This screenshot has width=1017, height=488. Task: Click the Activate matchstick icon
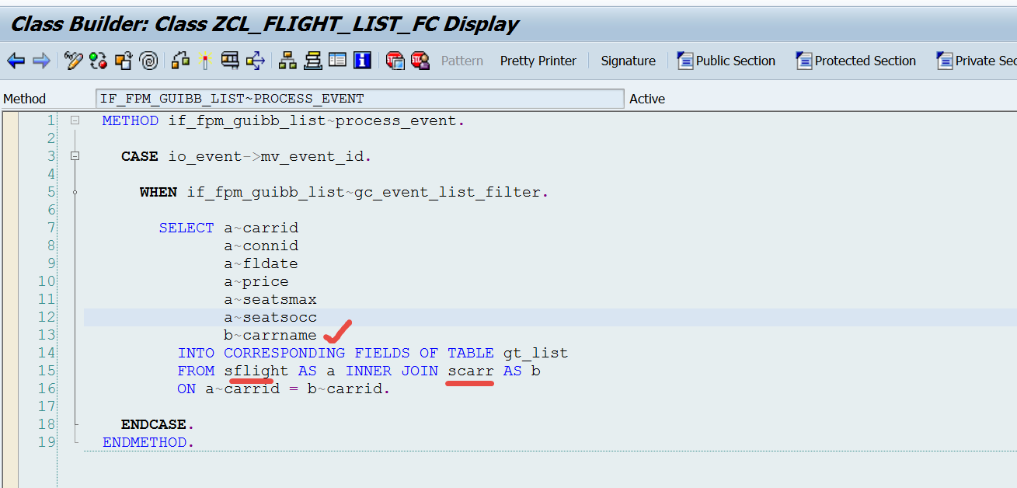(204, 61)
